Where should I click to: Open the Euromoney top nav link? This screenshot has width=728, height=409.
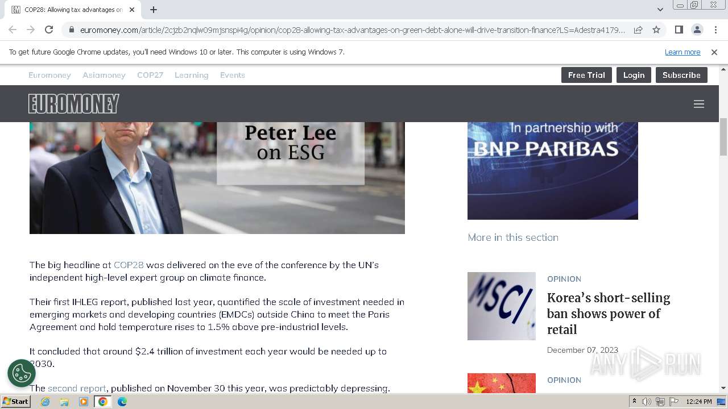(49, 75)
